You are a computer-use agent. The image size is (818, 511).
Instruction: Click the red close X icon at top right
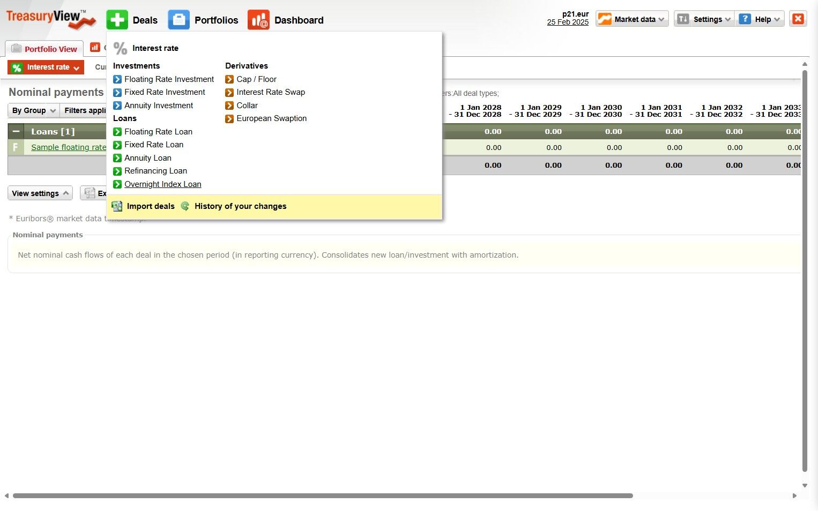pos(798,19)
